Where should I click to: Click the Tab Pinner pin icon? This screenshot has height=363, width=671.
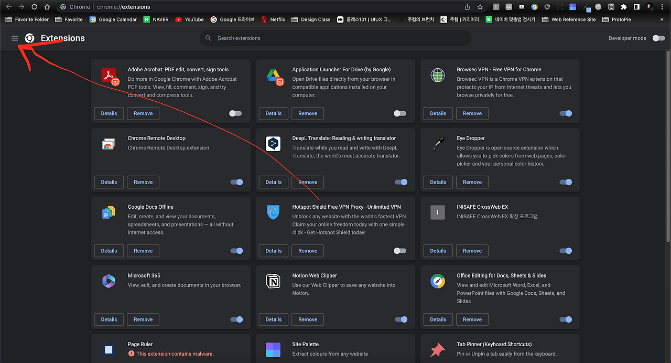pyautogui.click(x=438, y=349)
